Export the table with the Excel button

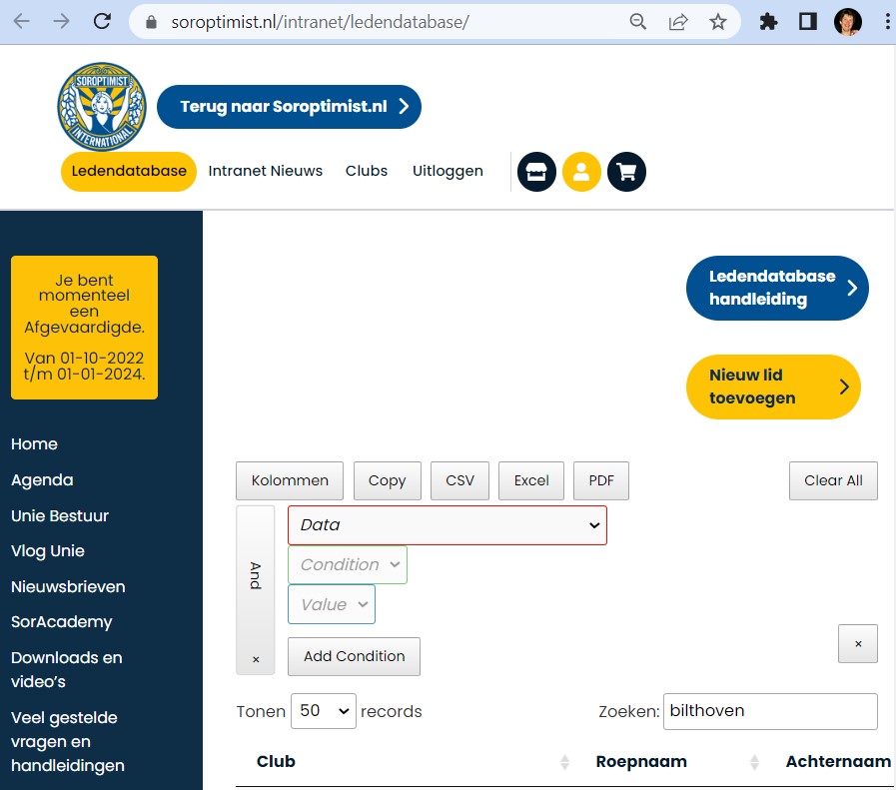pyautogui.click(x=531, y=480)
